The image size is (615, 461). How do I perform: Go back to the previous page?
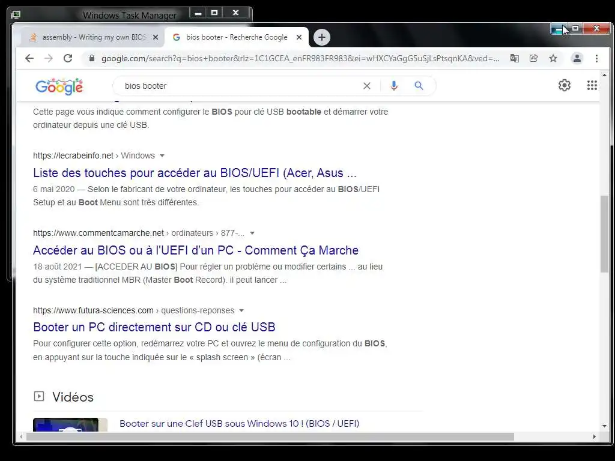coord(29,58)
